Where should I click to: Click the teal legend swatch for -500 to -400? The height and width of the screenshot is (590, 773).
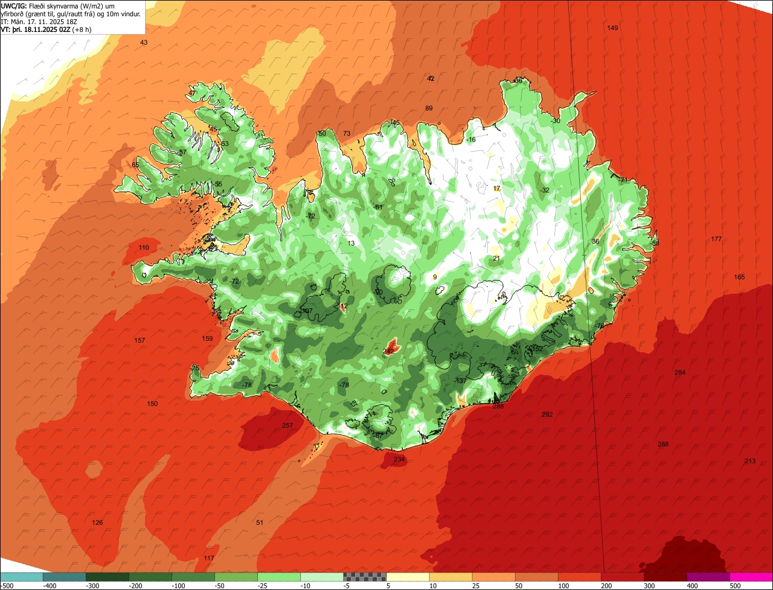(x=22, y=577)
